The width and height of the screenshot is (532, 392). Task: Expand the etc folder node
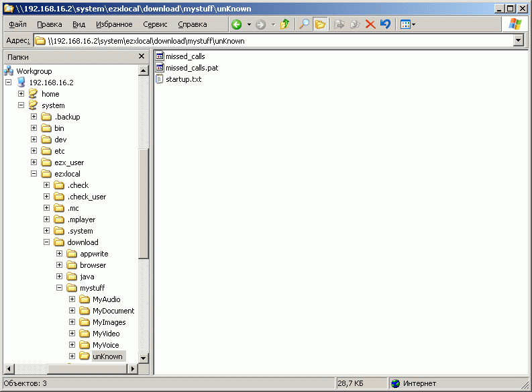click(34, 150)
